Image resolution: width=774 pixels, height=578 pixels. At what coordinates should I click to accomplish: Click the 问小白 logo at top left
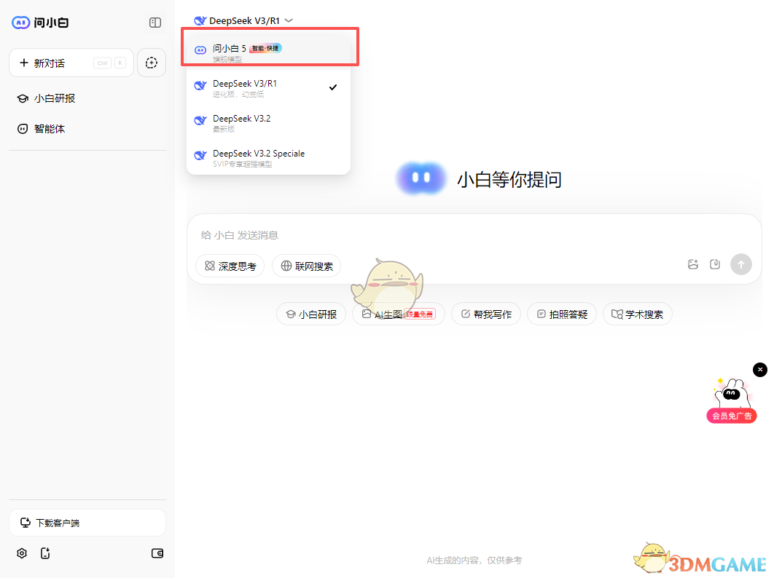click(40, 23)
